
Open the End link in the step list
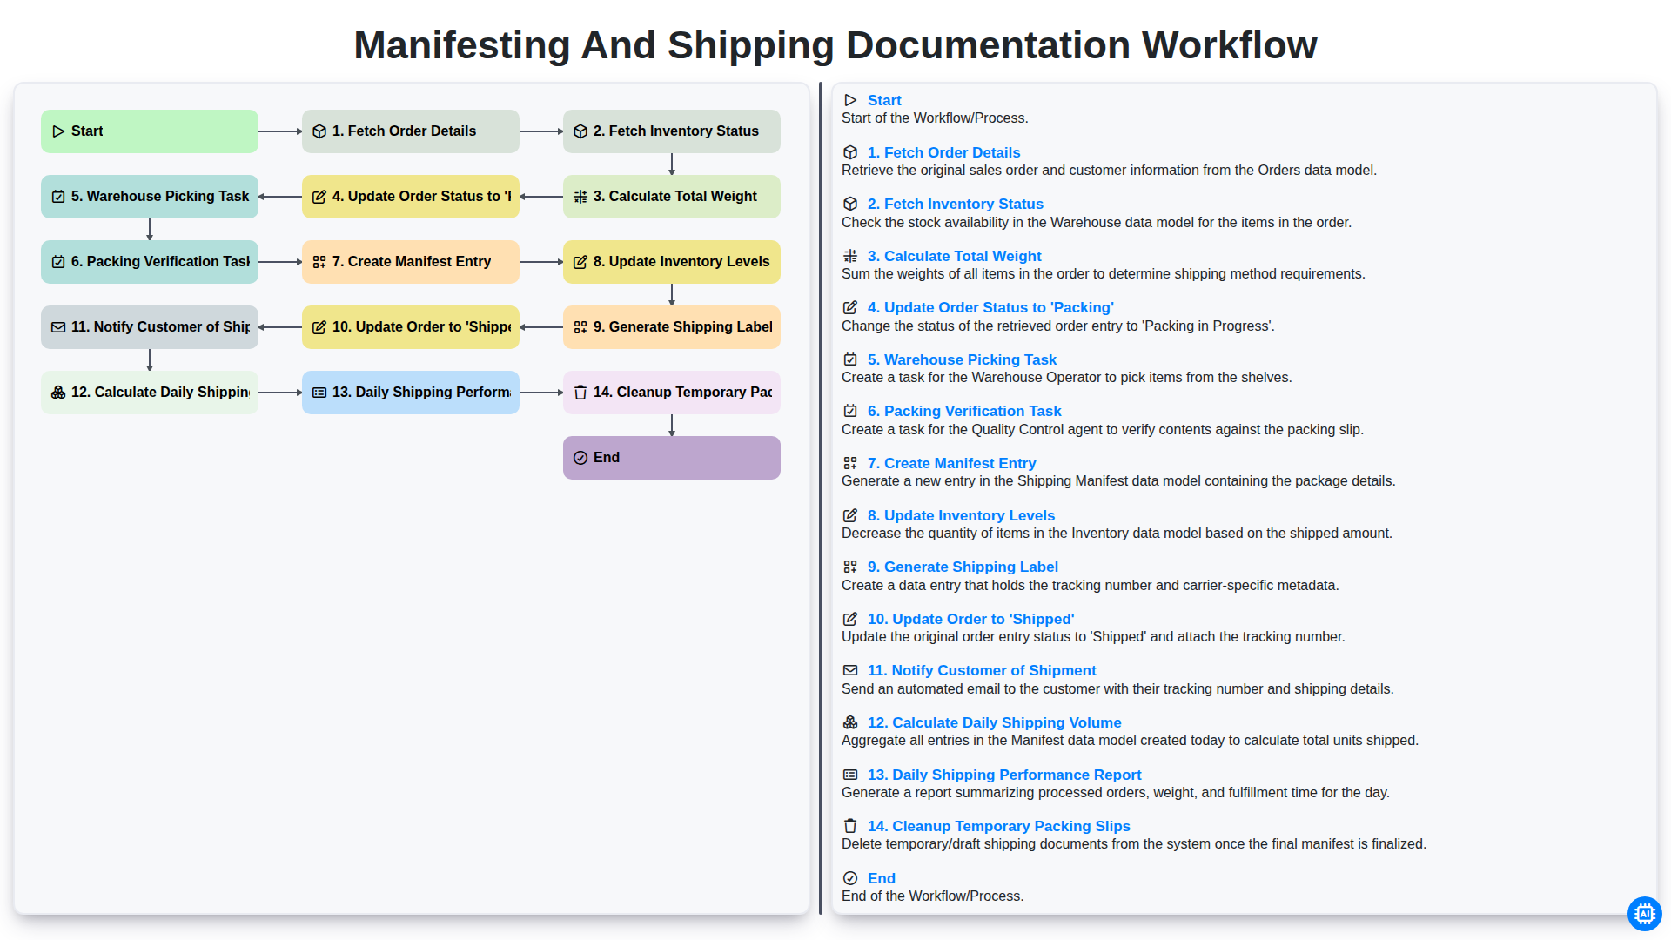coord(881,878)
